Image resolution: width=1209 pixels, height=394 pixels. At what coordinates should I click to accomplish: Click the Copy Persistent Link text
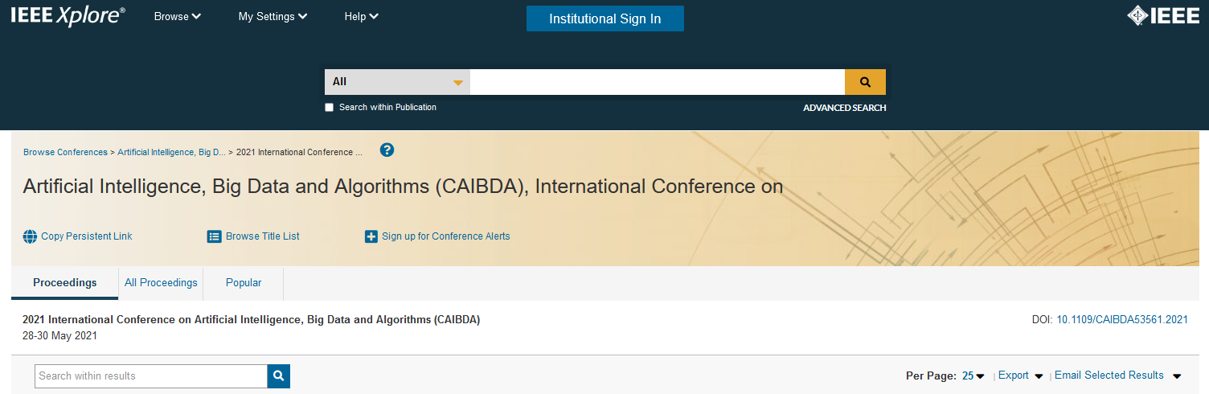[x=87, y=236]
